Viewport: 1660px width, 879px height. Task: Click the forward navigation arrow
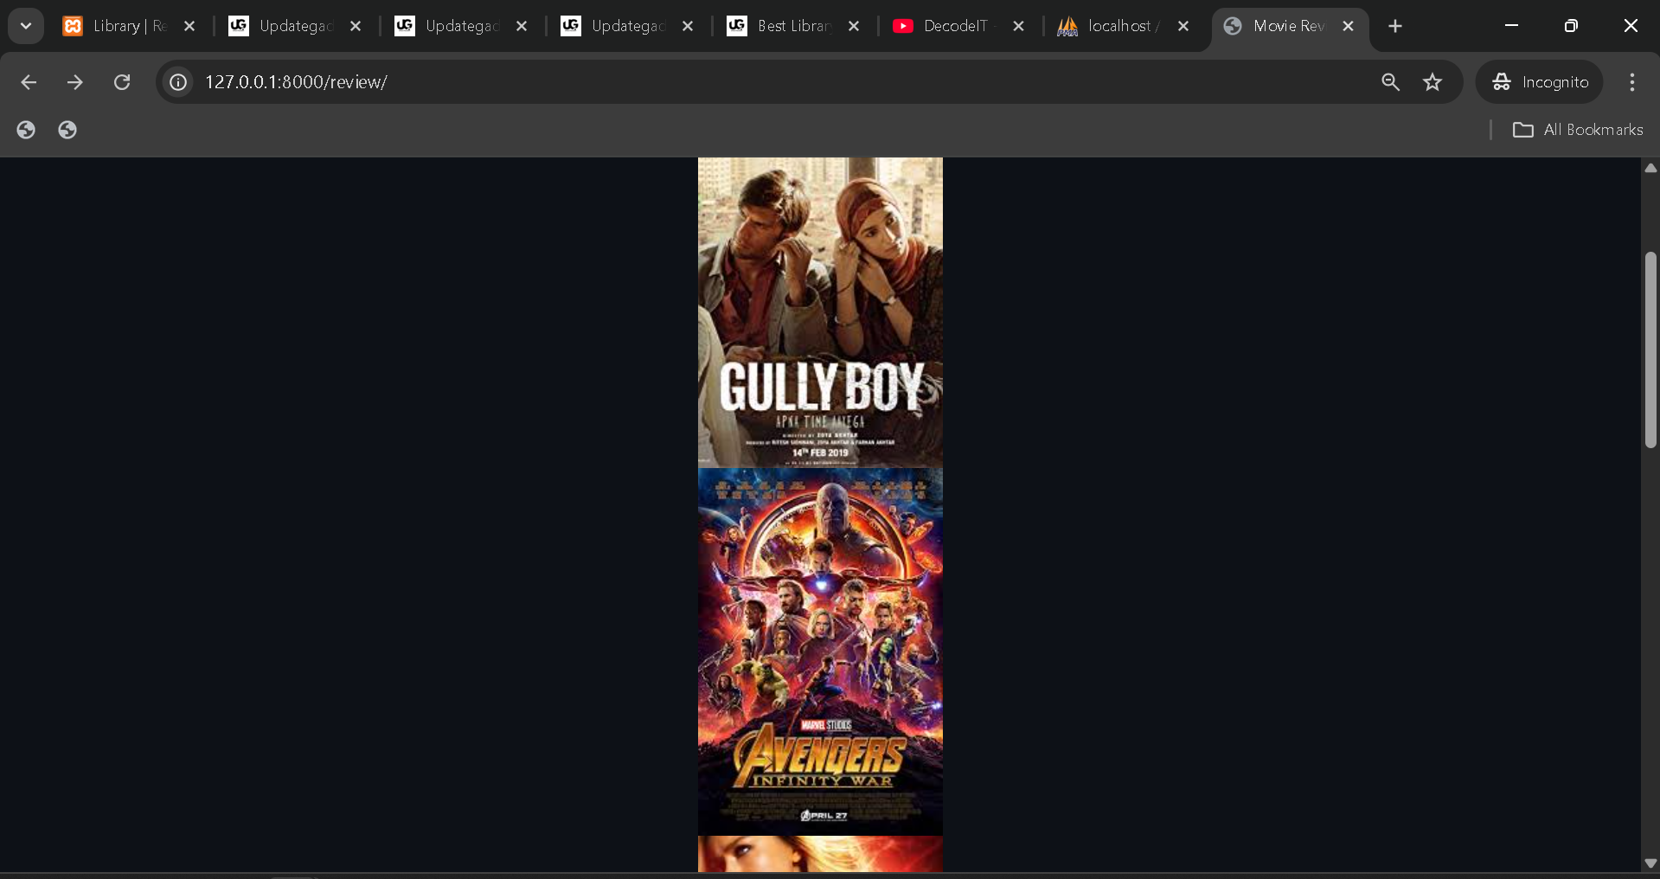pyautogui.click(x=75, y=82)
